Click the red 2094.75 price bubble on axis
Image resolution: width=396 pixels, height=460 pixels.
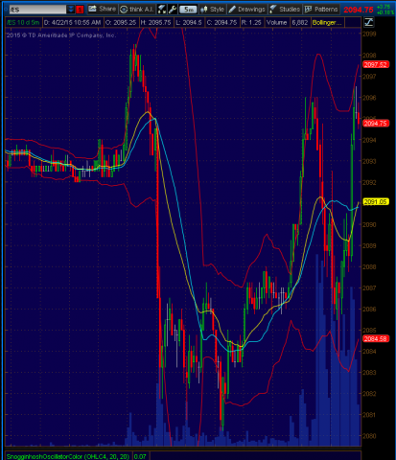tap(376, 124)
